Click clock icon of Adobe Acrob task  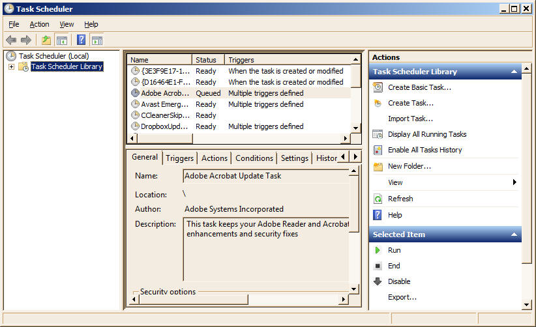tap(136, 93)
